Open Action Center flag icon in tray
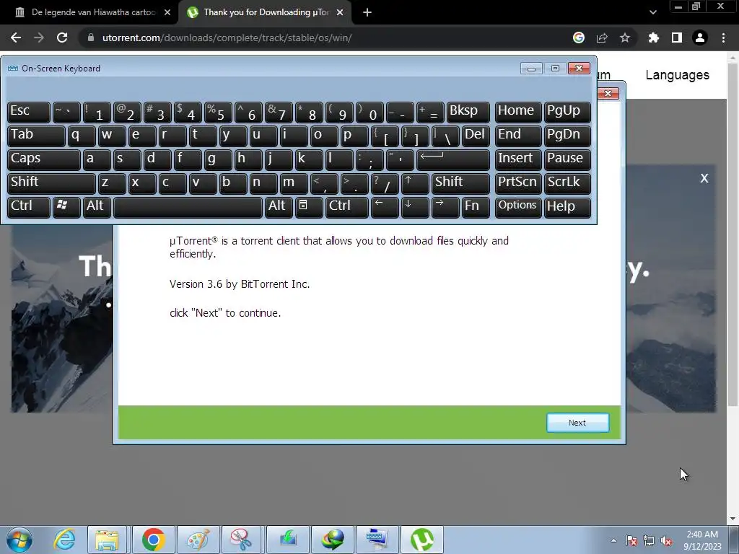The width and height of the screenshot is (739, 554). coord(631,541)
